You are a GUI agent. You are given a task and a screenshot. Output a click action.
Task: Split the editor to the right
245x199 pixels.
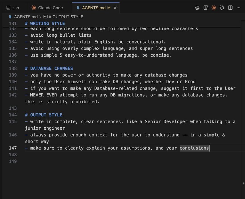click(230, 8)
